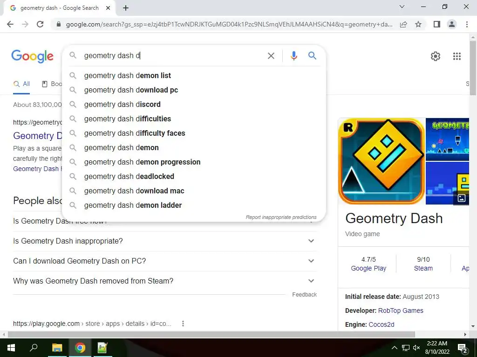Open Google search settings gear
Screen dimensions: 477x357
[436, 56]
